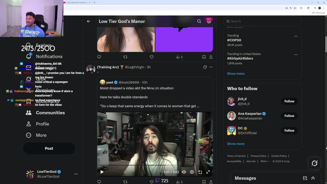The width and height of the screenshot is (327, 184).
Task: Open Accessibility footer link
Action: (234, 161)
